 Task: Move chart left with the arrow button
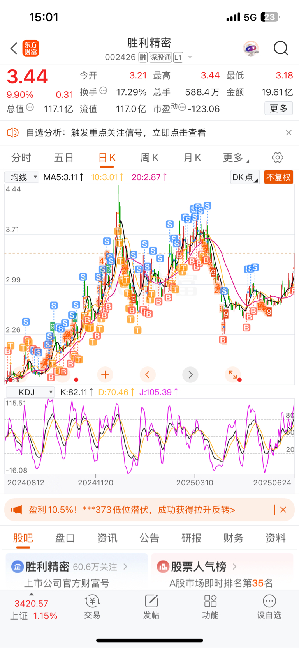tap(148, 375)
